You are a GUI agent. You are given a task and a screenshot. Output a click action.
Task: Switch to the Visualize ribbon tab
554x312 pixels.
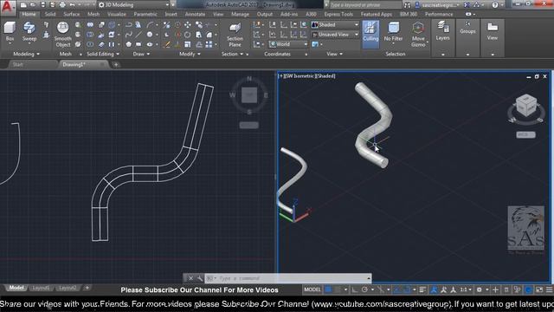pos(117,14)
